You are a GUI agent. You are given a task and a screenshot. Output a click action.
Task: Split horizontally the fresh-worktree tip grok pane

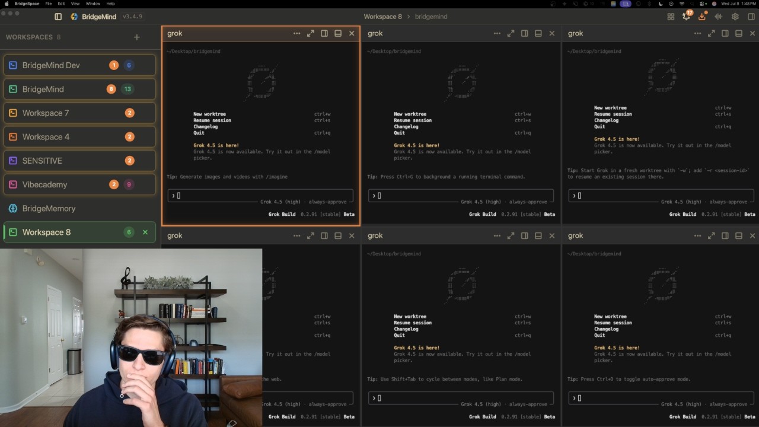(x=739, y=33)
